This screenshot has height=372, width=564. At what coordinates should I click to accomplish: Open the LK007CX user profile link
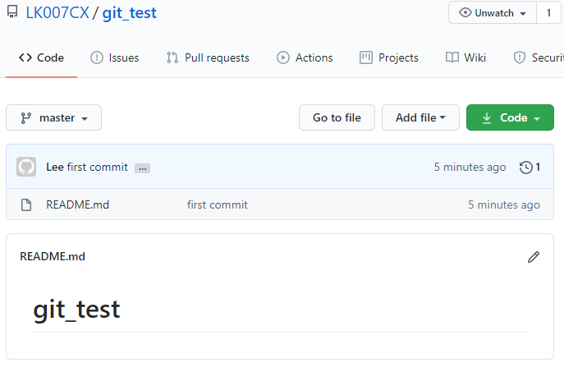57,13
